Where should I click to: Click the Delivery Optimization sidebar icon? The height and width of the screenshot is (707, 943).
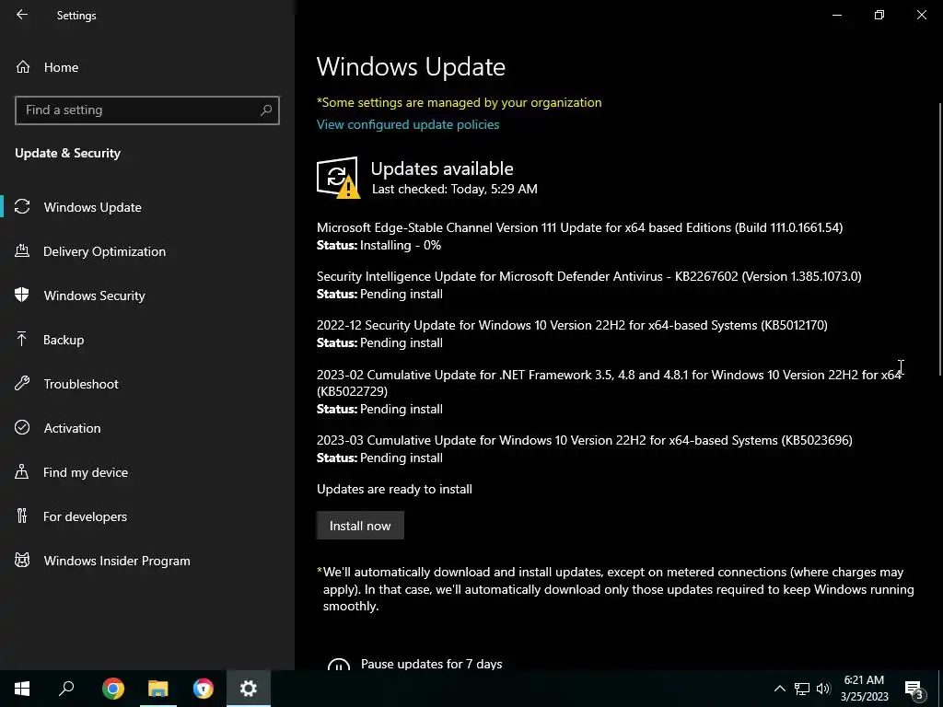22,251
